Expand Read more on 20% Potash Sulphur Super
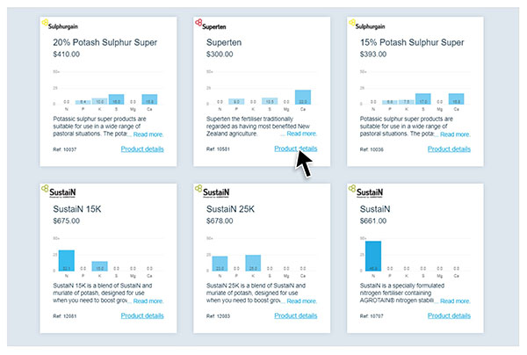527x355 pixels. (146, 134)
